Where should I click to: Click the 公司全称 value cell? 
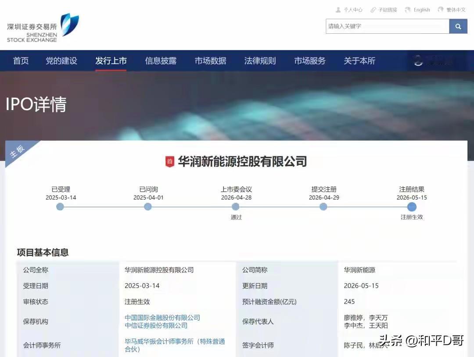coord(159,270)
